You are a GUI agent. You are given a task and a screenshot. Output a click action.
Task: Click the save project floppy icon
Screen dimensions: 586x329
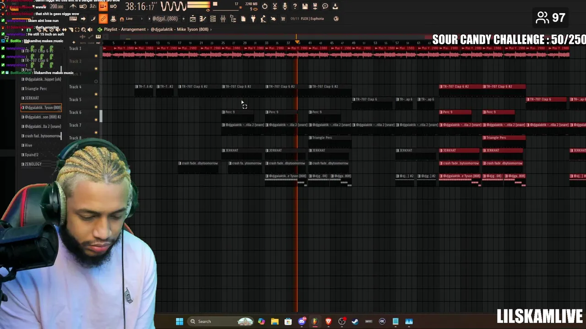pos(305,6)
